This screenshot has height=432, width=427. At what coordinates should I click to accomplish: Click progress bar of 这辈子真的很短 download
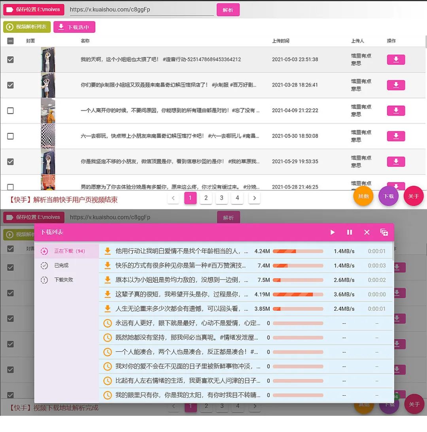pyautogui.click(x=298, y=294)
